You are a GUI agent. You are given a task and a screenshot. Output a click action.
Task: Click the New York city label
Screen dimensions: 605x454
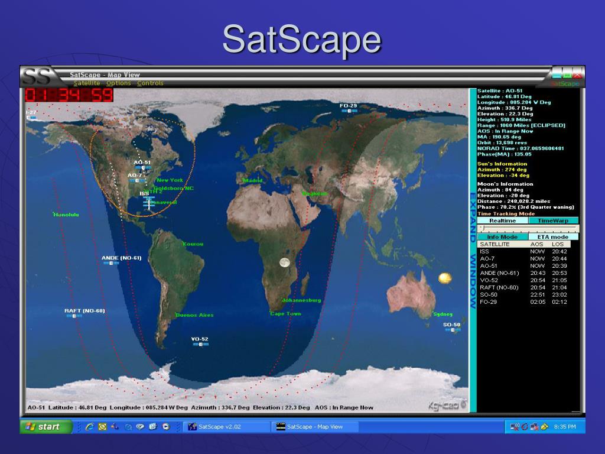pos(170,180)
